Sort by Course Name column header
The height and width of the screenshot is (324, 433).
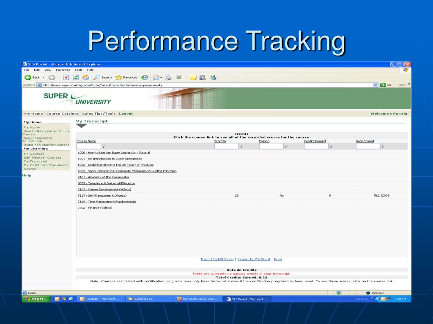tap(86, 141)
